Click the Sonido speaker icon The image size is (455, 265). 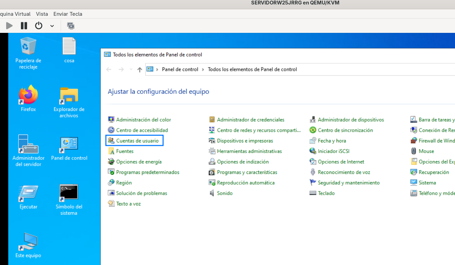pyautogui.click(x=212, y=193)
